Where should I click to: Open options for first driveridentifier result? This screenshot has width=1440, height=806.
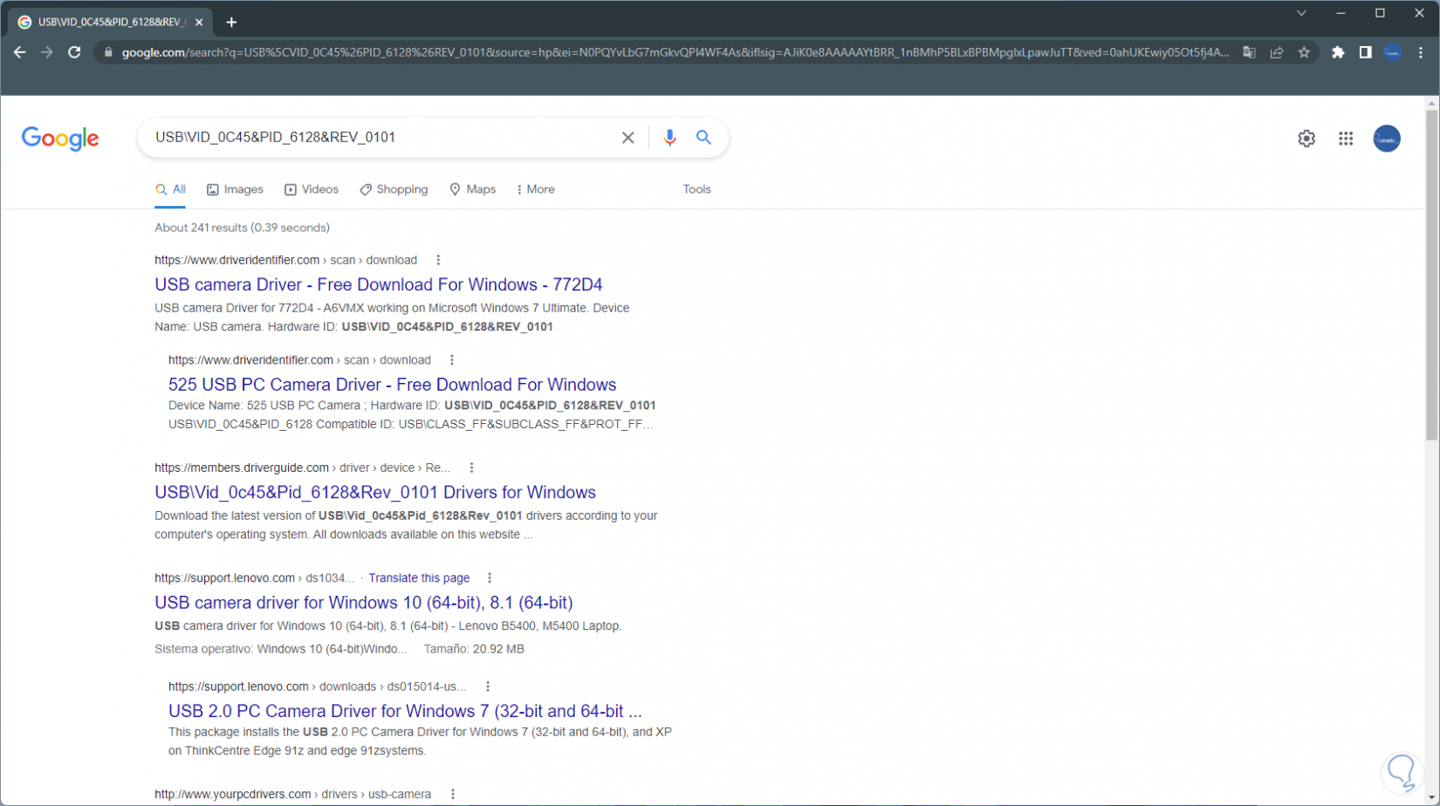[438, 260]
